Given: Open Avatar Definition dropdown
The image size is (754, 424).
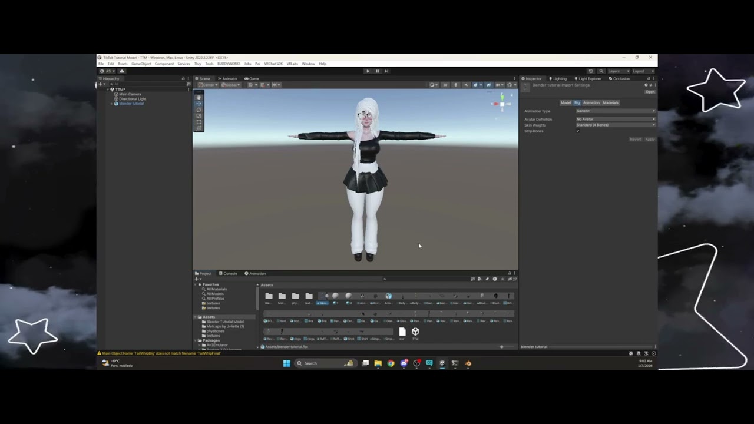Looking at the screenshot, I should click(x=616, y=119).
